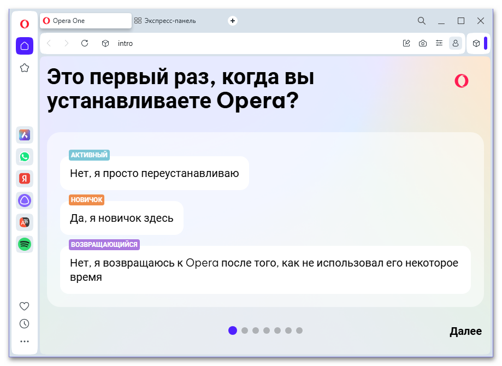
Task: Click the purple home start page icon
Action: click(25, 46)
